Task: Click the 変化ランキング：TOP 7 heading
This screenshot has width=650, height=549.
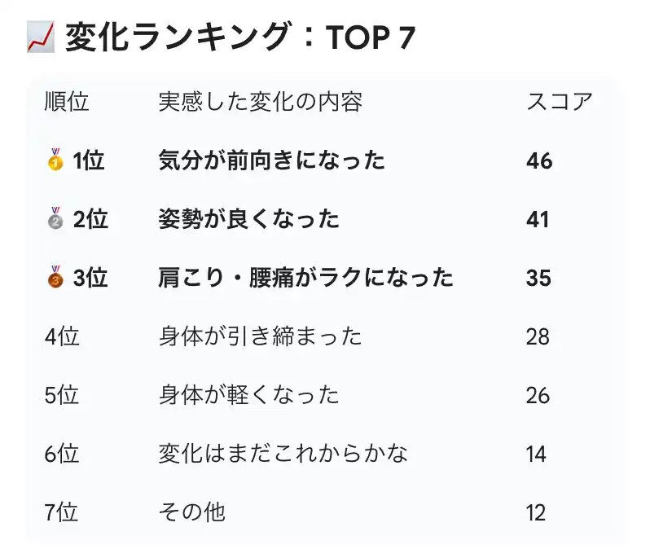Action: [x=239, y=37]
